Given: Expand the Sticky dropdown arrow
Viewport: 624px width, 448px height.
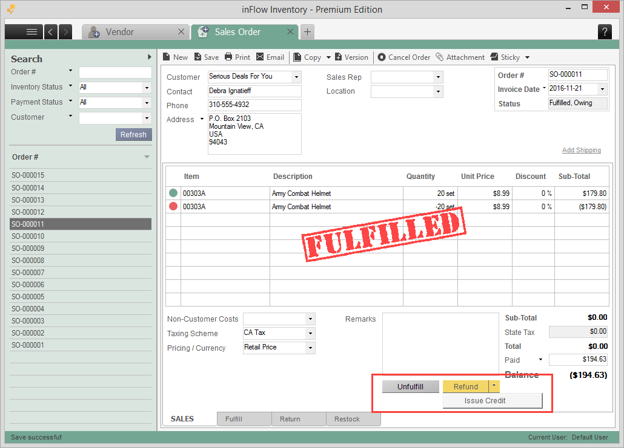Looking at the screenshot, I should pos(527,57).
